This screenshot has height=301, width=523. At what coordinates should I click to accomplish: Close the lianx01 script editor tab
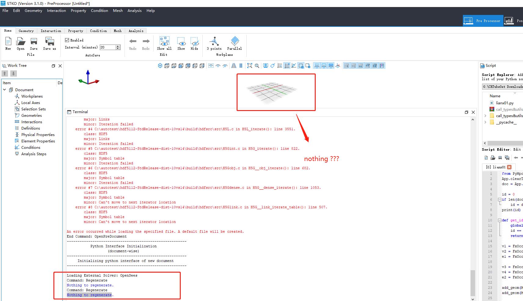[509, 167]
